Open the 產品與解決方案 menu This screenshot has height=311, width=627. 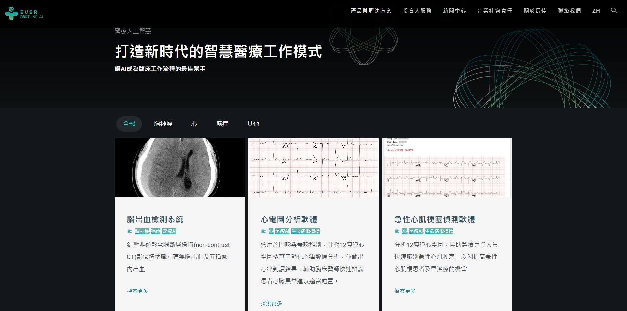371,11
